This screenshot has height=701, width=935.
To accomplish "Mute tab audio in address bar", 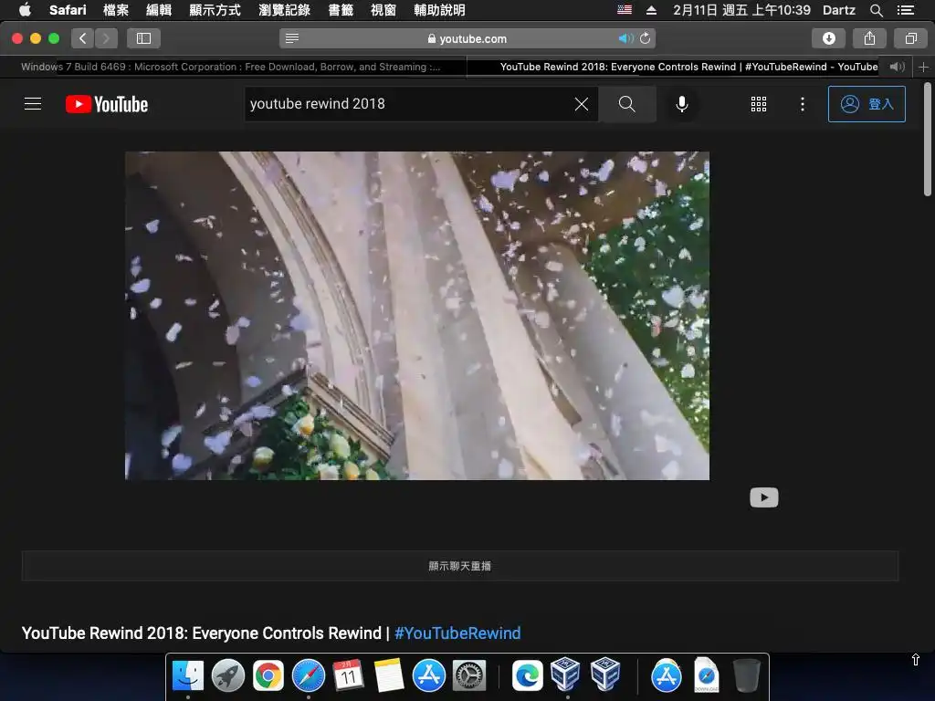I will tap(625, 38).
